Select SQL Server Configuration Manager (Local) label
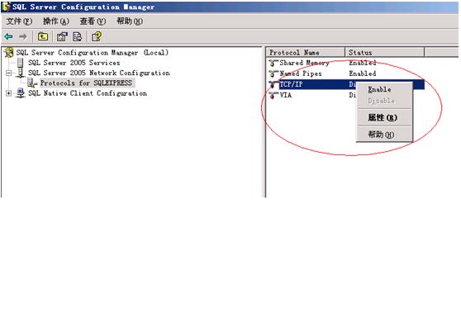Screen dimensions: 461x317 [x=93, y=53]
